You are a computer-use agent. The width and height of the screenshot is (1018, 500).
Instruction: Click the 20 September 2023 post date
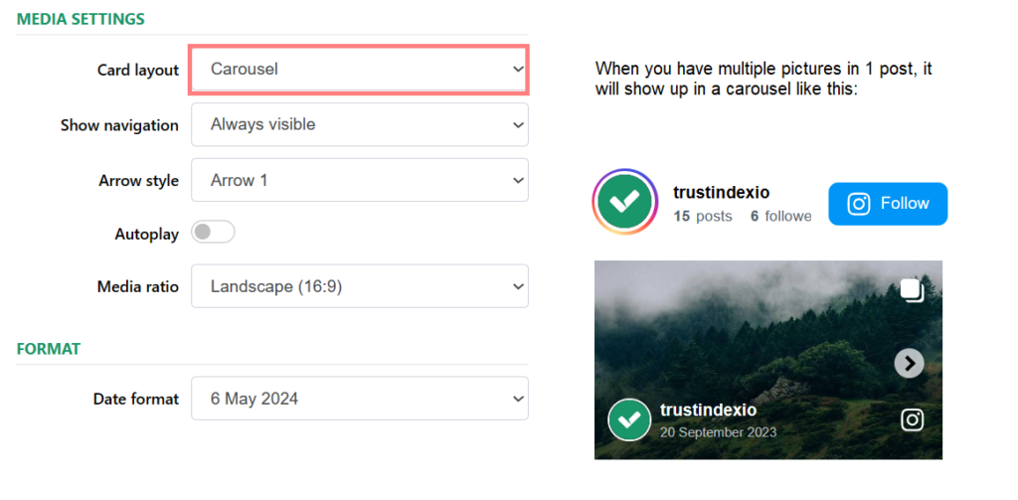718,432
